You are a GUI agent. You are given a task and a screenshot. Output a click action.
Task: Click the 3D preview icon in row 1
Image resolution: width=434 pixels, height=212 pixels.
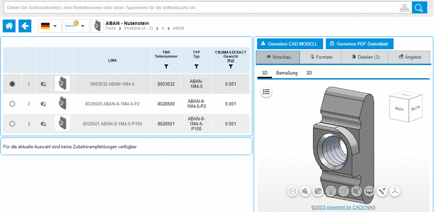pyautogui.click(x=43, y=84)
